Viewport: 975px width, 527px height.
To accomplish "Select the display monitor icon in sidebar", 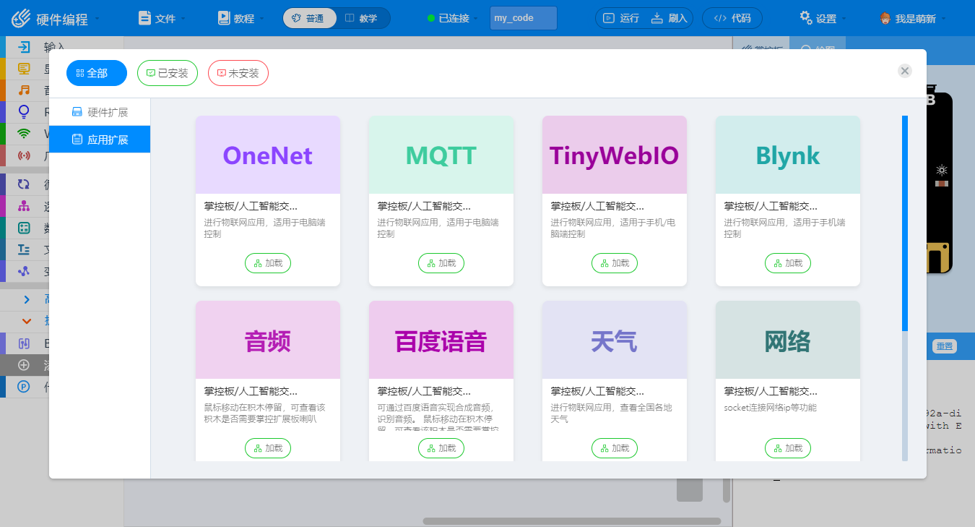I will pyautogui.click(x=25, y=69).
